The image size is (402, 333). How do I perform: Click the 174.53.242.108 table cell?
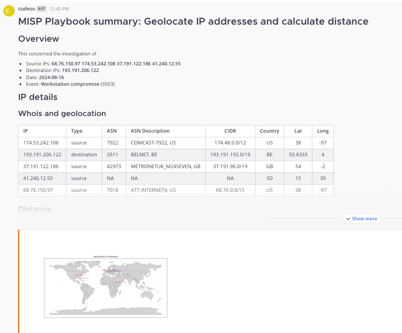42,143
